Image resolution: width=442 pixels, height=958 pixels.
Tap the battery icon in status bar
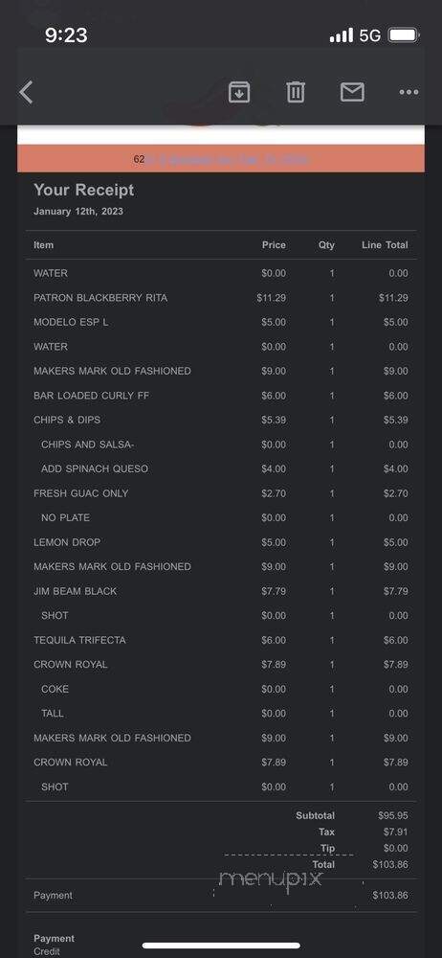(x=403, y=34)
